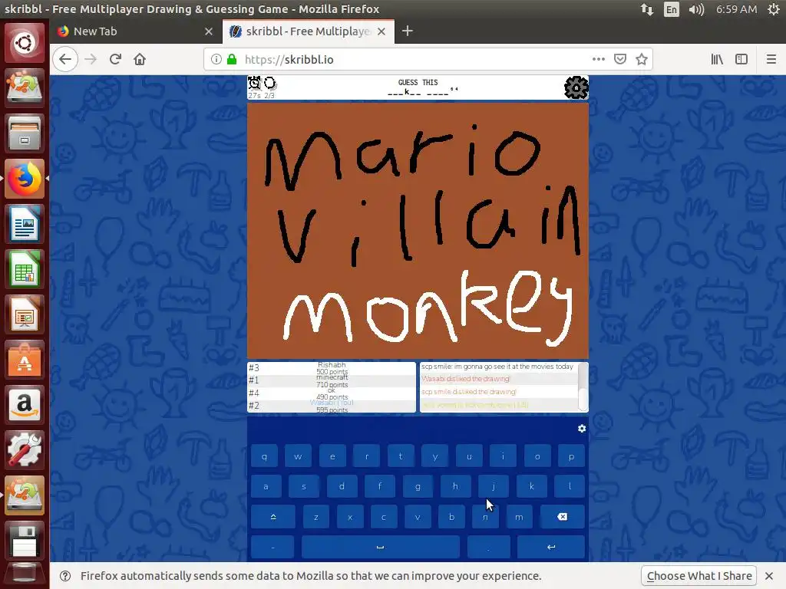Toggle Firefox sidebar
786x589 pixels.
(741, 59)
